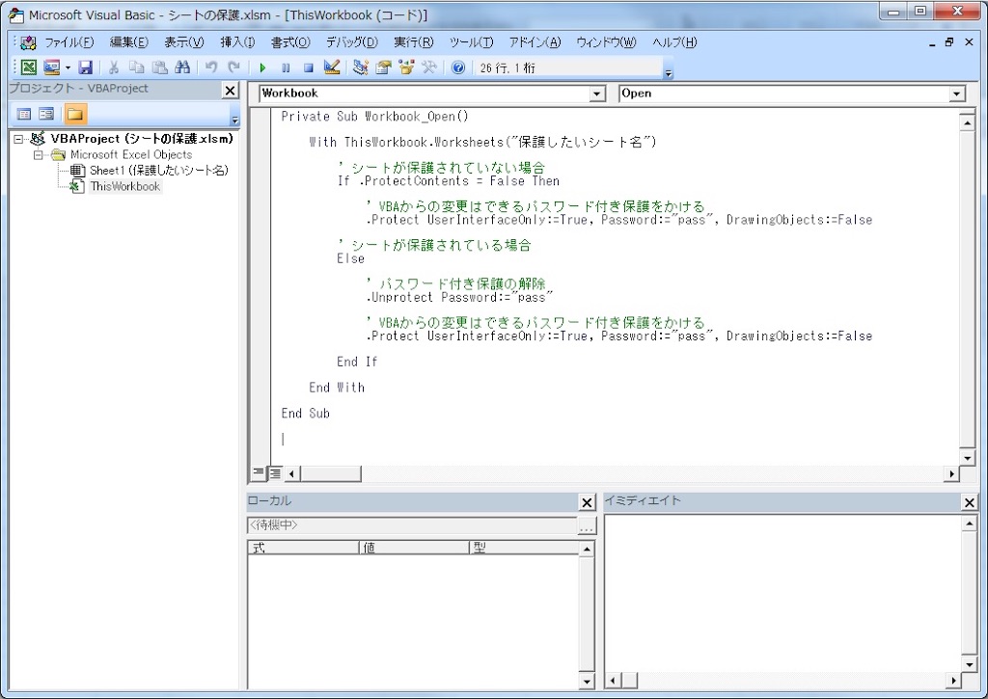Screen dimensions: 988x699
Task: Open the Properties Window icon
Action: (x=383, y=67)
